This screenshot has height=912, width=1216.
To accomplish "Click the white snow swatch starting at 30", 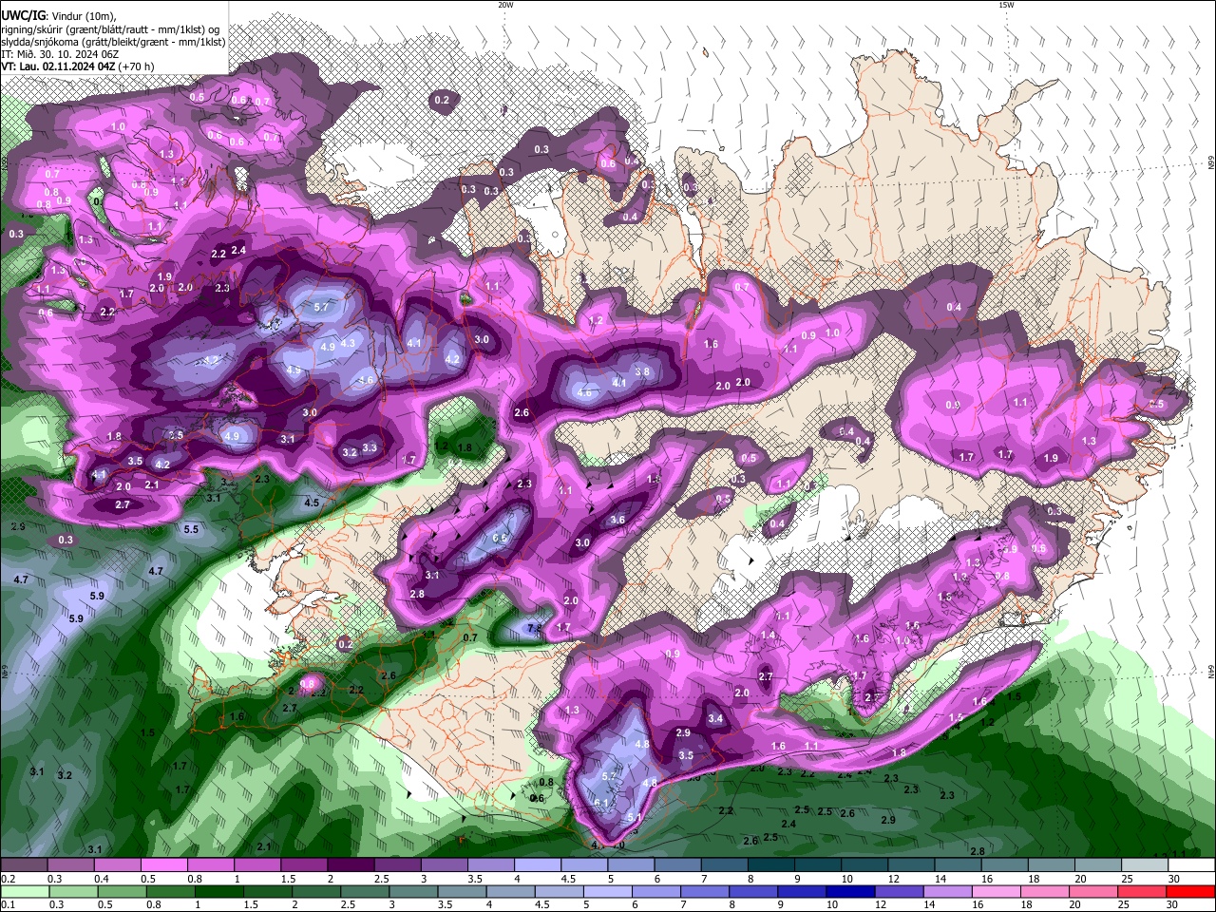I will click(x=1190, y=865).
